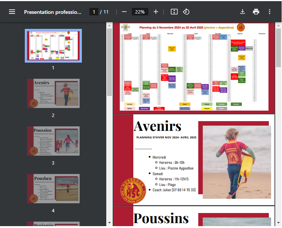Click the planning title on page 1
The height and width of the screenshot is (228, 282).
(187, 27)
